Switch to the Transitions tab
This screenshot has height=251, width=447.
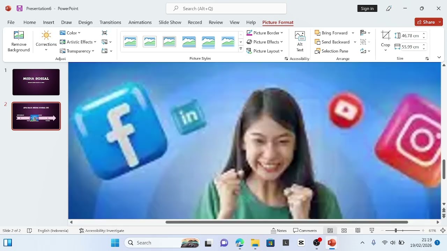tap(110, 22)
